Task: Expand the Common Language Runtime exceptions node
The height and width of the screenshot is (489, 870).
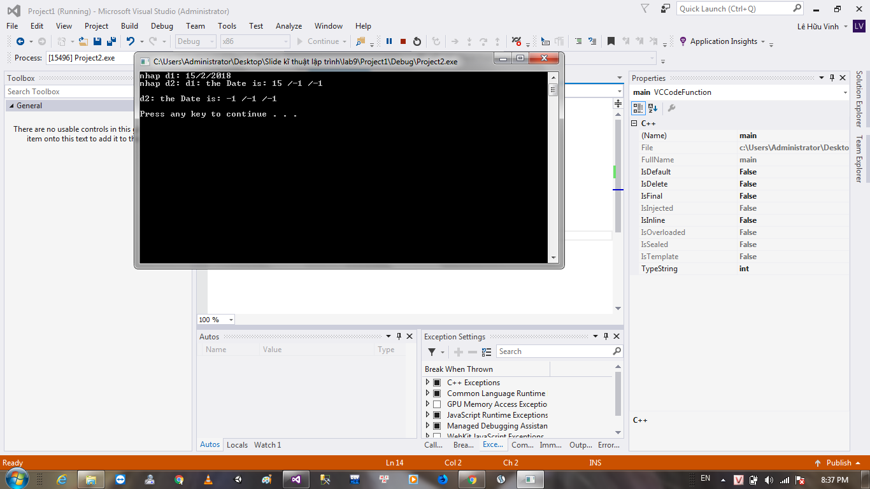Action: click(428, 393)
